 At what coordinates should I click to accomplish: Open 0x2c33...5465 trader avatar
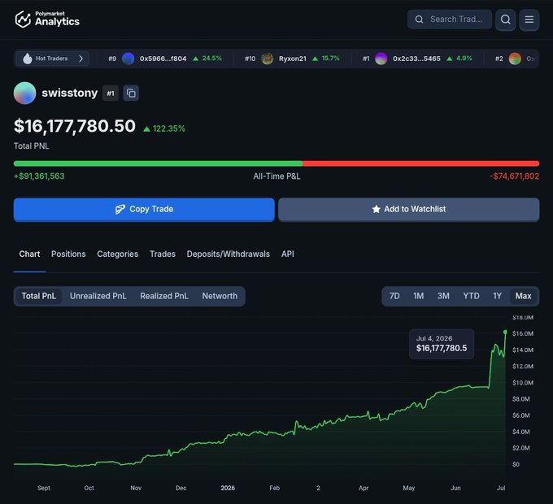[381, 59]
